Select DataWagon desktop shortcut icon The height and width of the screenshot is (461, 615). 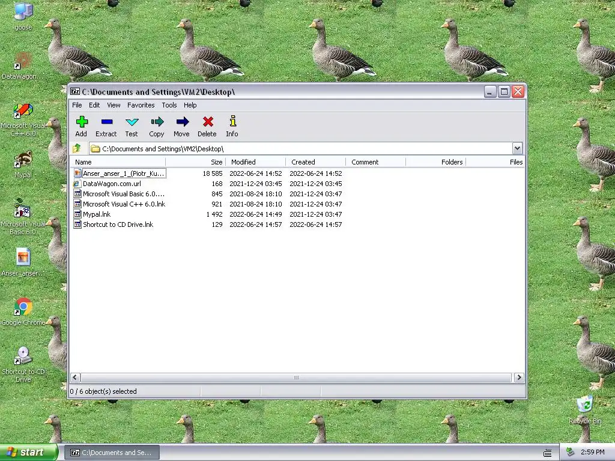click(23, 61)
